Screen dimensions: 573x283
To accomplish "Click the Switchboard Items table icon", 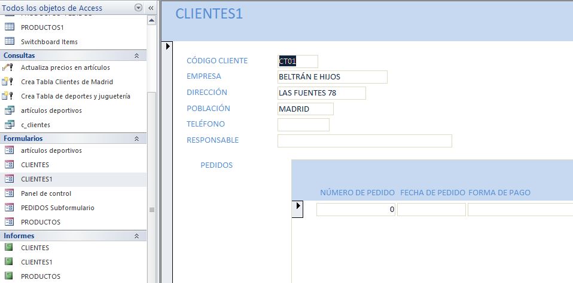I will 10,41.
